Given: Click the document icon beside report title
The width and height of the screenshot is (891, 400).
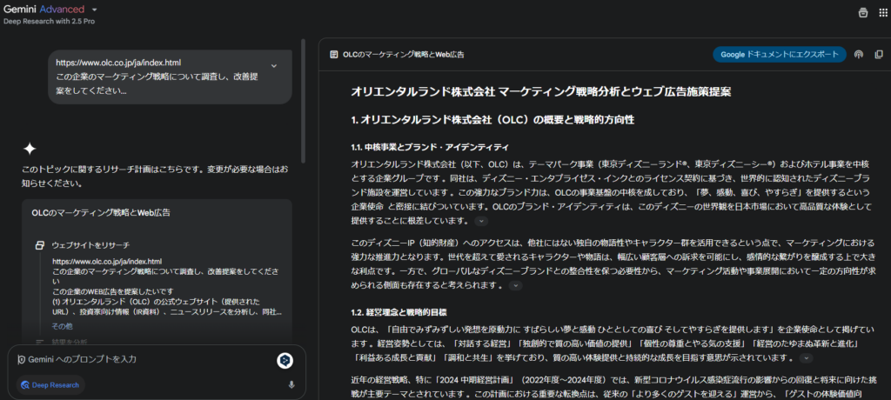Looking at the screenshot, I should [x=333, y=54].
